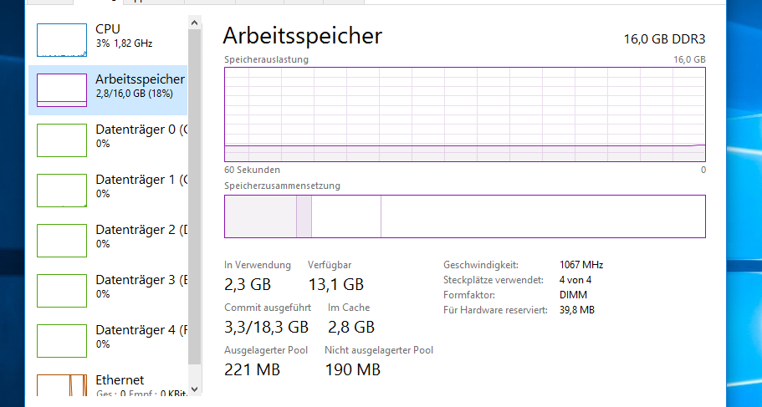Screen dimensions: 762x407
Task: Click the "13,1 GB" Verfügbar value
Action: pos(335,285)
